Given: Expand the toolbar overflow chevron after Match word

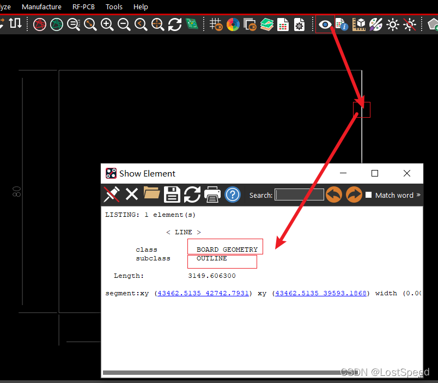Looking at the screenshot, I should pos(418,195).
